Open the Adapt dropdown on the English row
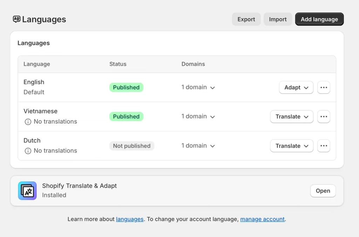 [296, 87]
